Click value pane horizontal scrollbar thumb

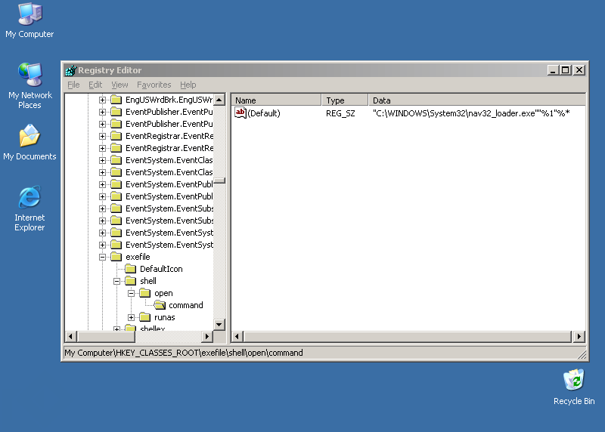[x=408, y=336]
